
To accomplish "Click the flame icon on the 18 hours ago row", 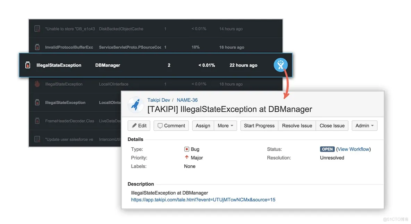I will click(x=37, y=84).
